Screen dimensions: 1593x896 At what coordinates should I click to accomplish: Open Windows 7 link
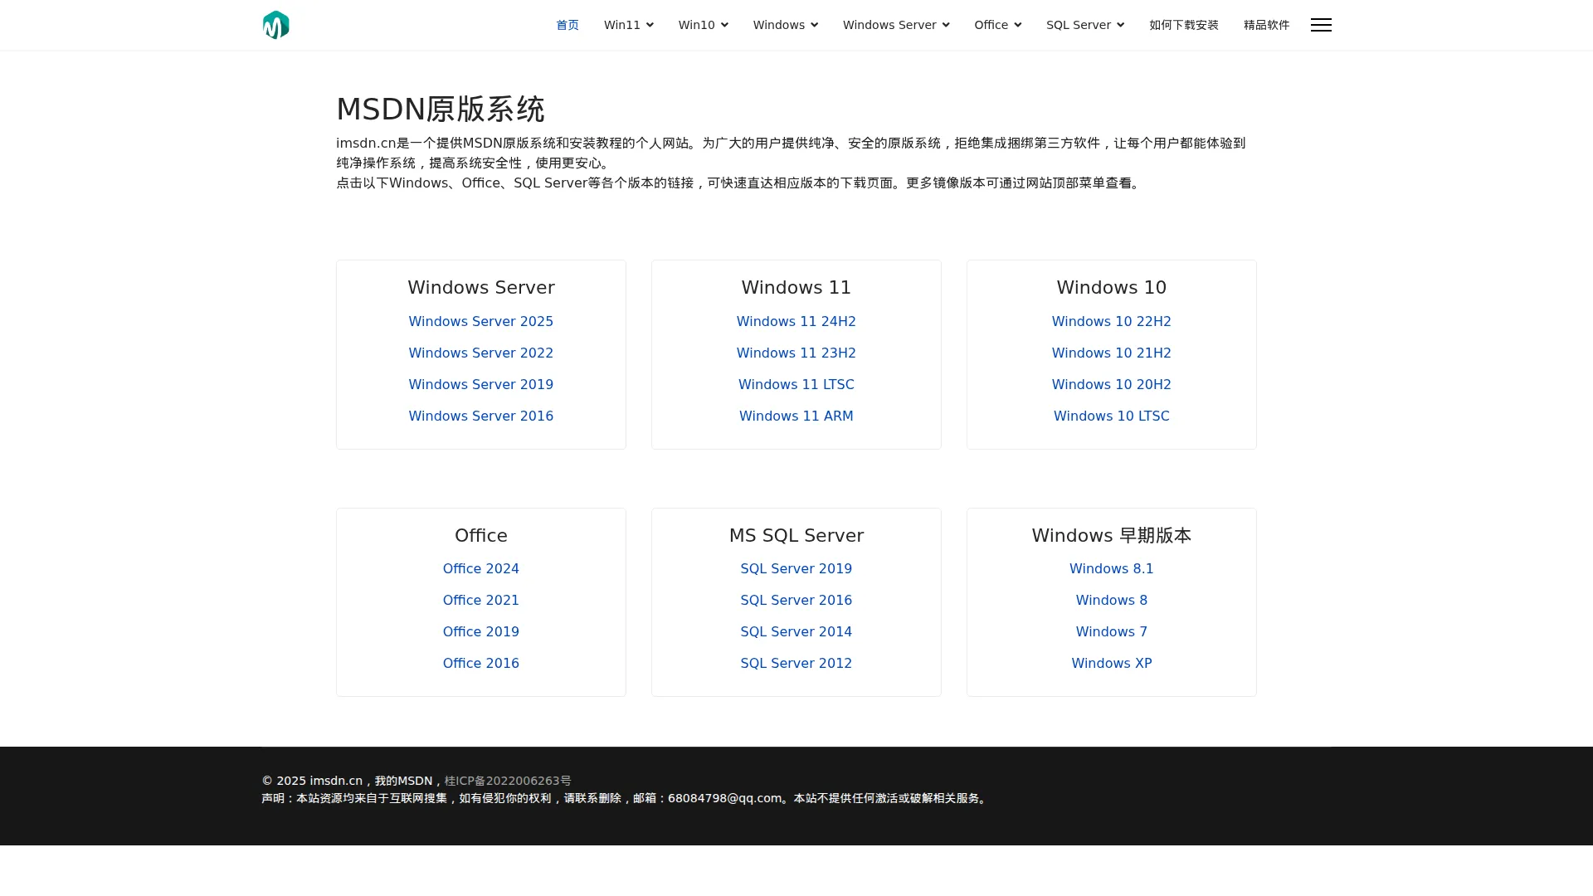pos(1112,632)
